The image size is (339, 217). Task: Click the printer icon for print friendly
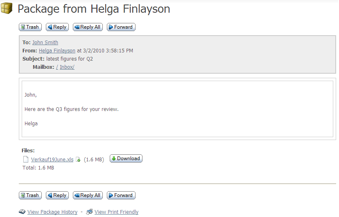[x=89, y=212]
